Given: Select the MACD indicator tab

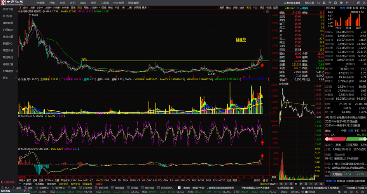Looking at the screenshot, I should (99, 180).
